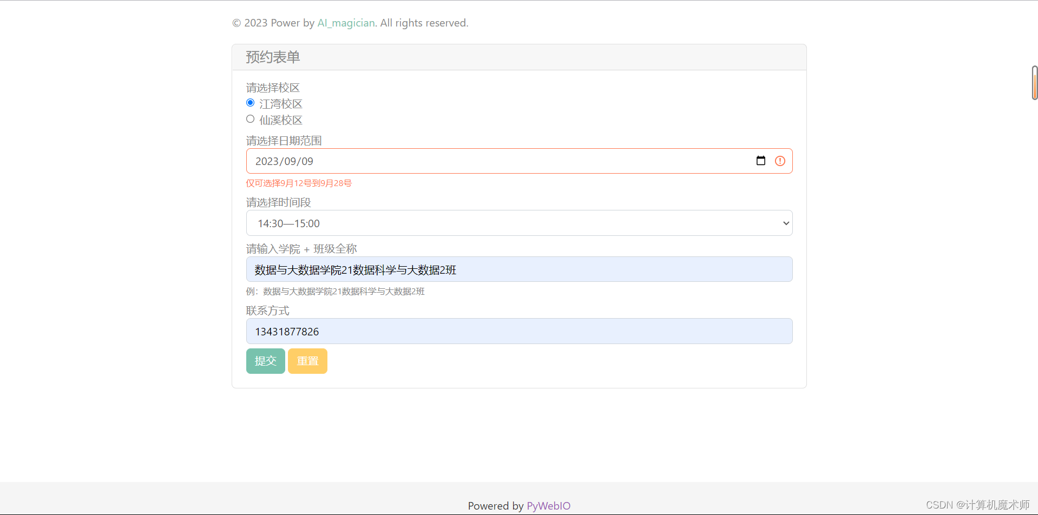The image size is (1038, 515).
Task: Click the 预约表单 form header
Action: coord(519,57)
